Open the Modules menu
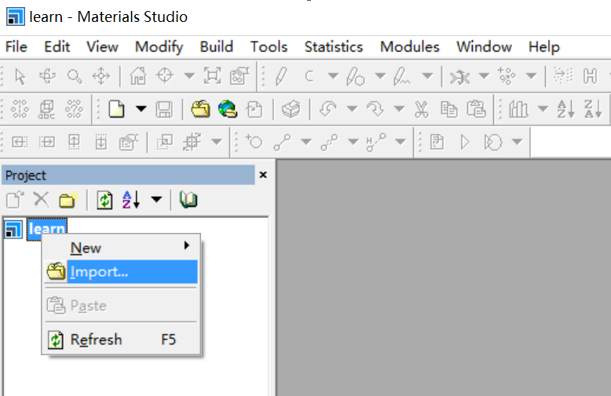Viewport: 611px width, 396px height. (409, 47)
